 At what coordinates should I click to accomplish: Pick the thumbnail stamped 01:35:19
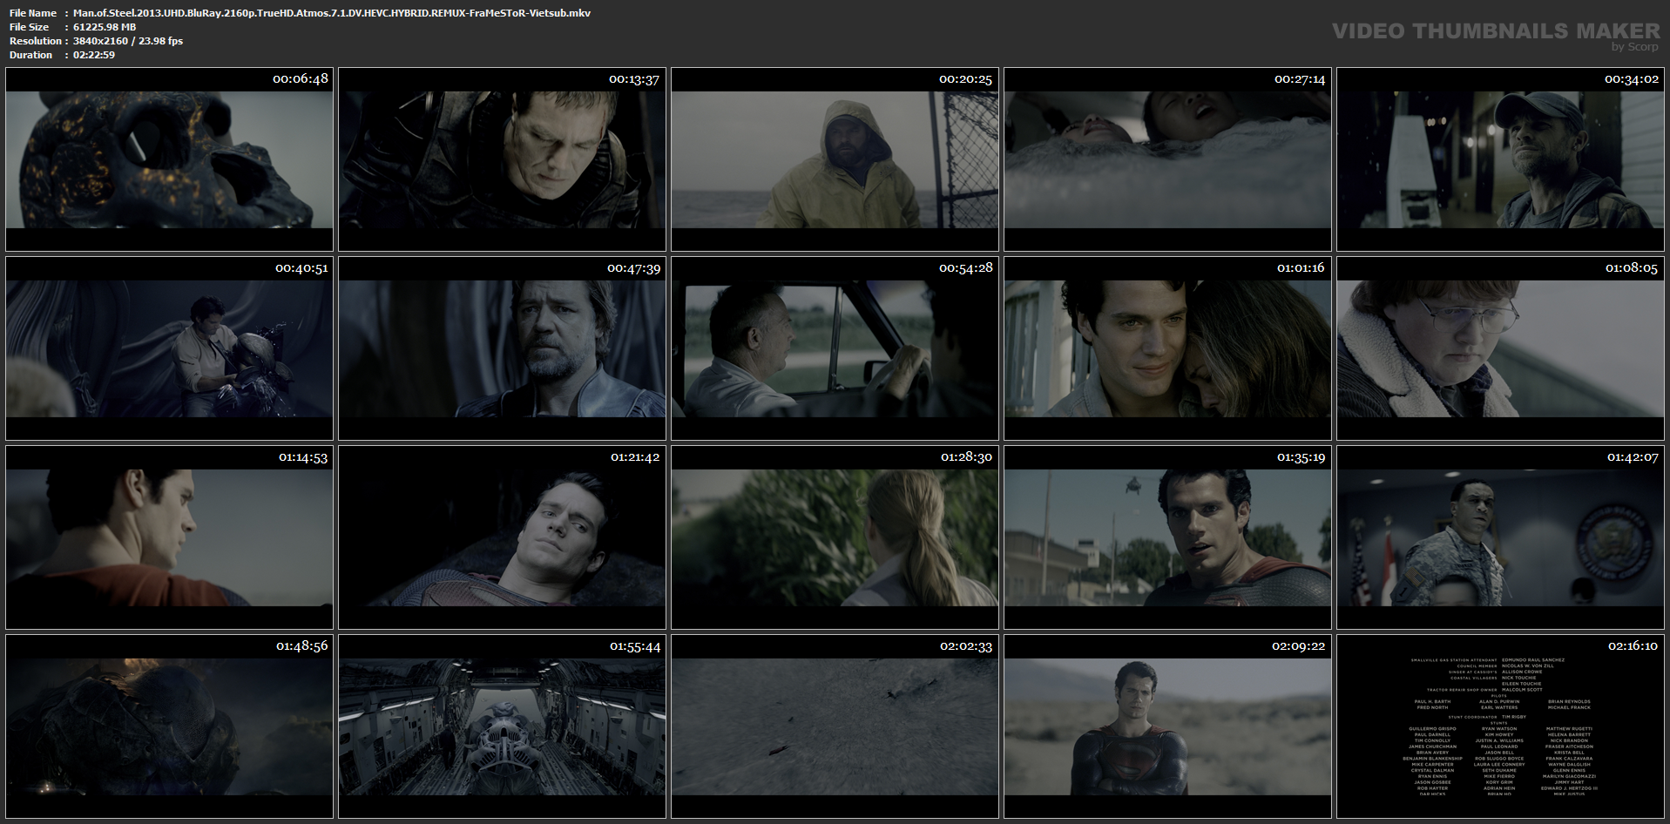[1167, 537]
